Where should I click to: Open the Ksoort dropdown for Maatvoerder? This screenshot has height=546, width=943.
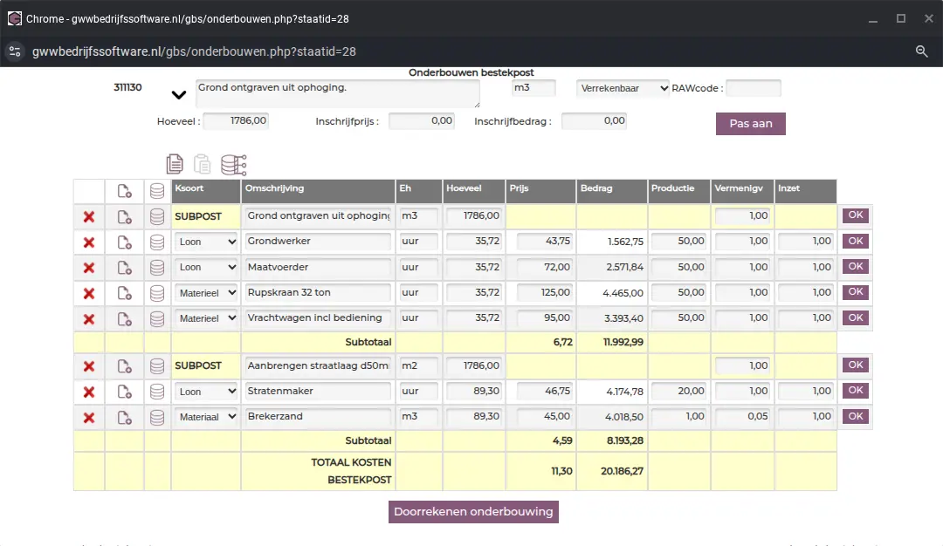(206, 267)
